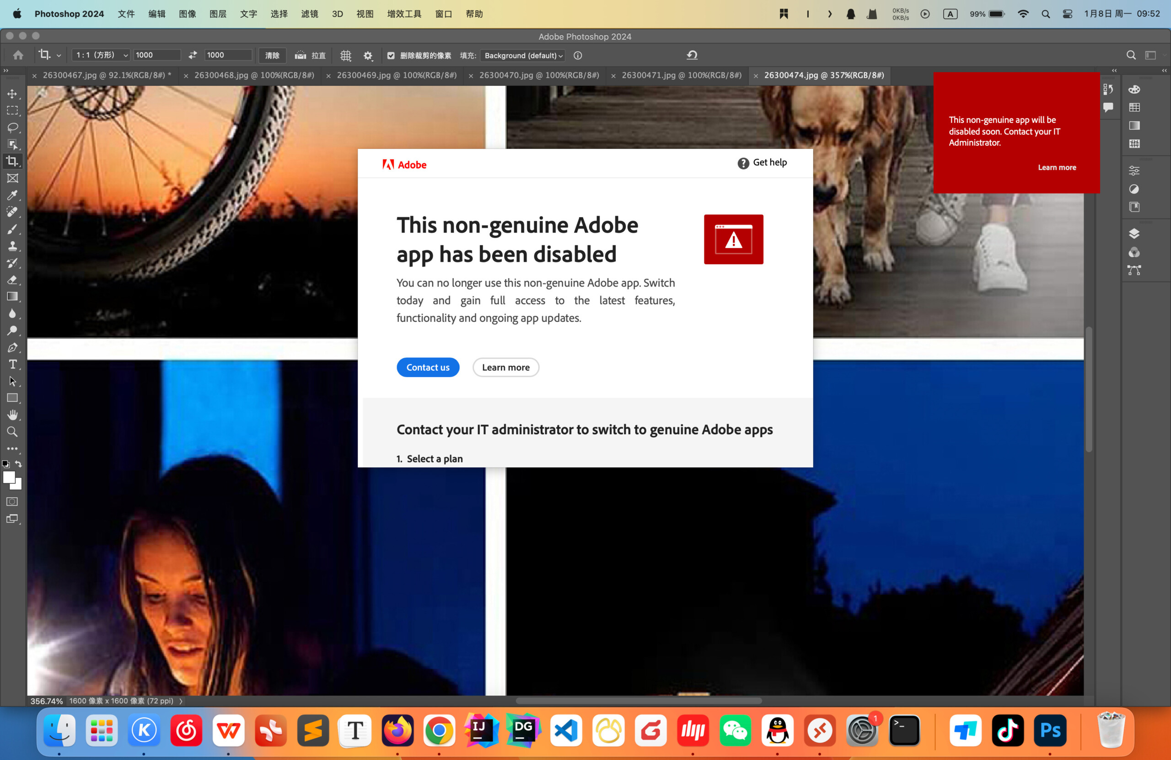
Task: Select the Blur tool
Action: click(x=12, y=314)
